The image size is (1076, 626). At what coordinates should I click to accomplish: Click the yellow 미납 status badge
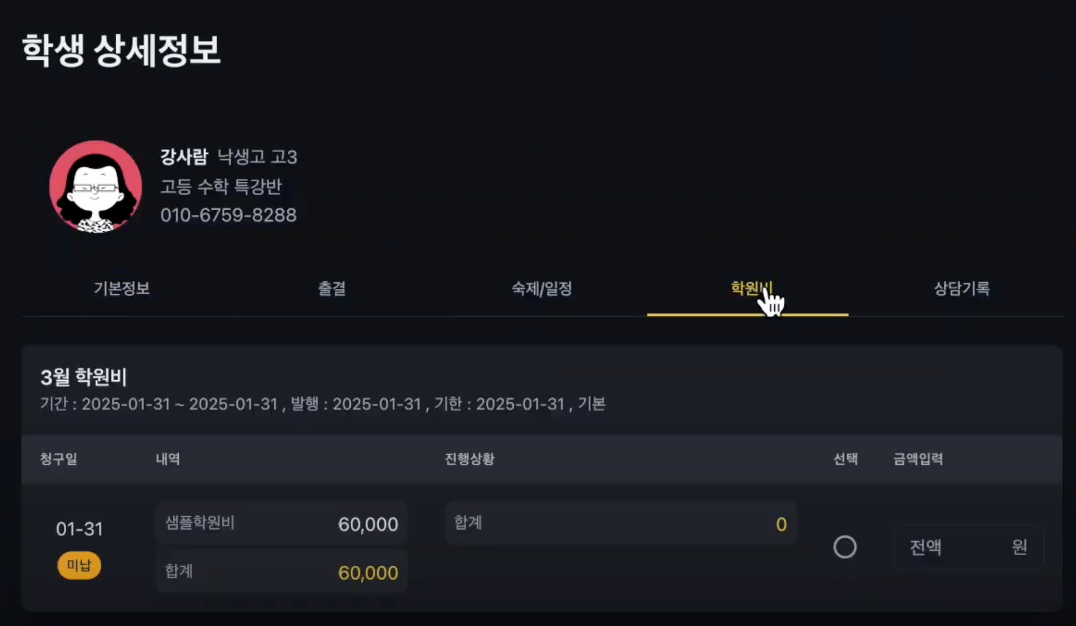[79, 565]
